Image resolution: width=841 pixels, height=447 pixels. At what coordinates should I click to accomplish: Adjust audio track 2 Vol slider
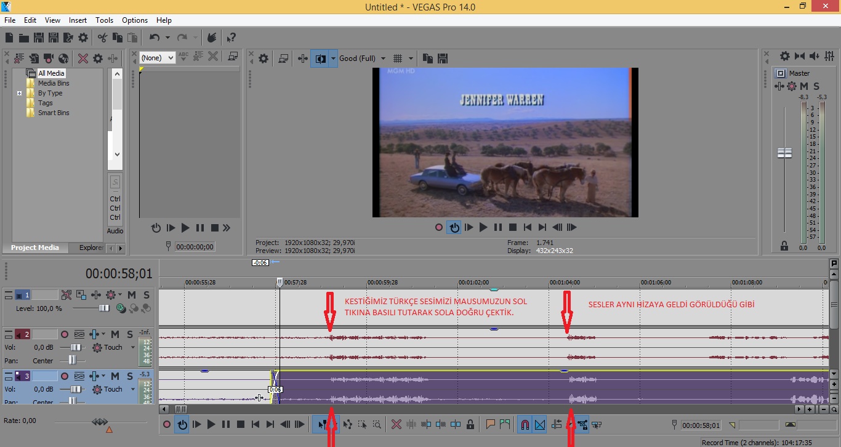pos(77,347)
